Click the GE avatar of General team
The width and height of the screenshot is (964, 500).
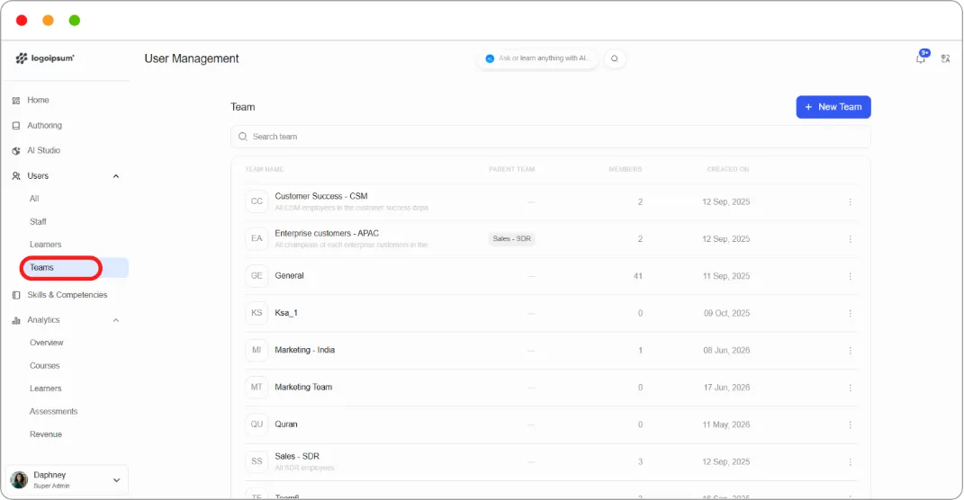coord(257,276)
